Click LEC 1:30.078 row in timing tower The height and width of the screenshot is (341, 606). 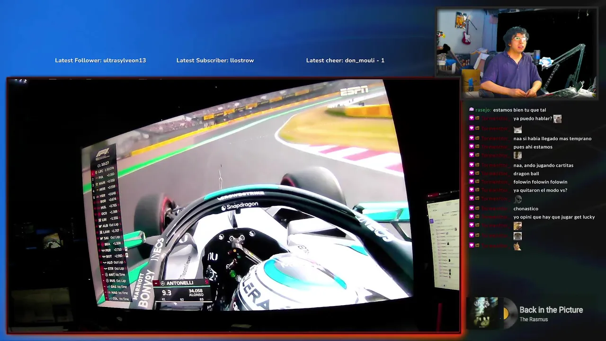pos(104,171)
